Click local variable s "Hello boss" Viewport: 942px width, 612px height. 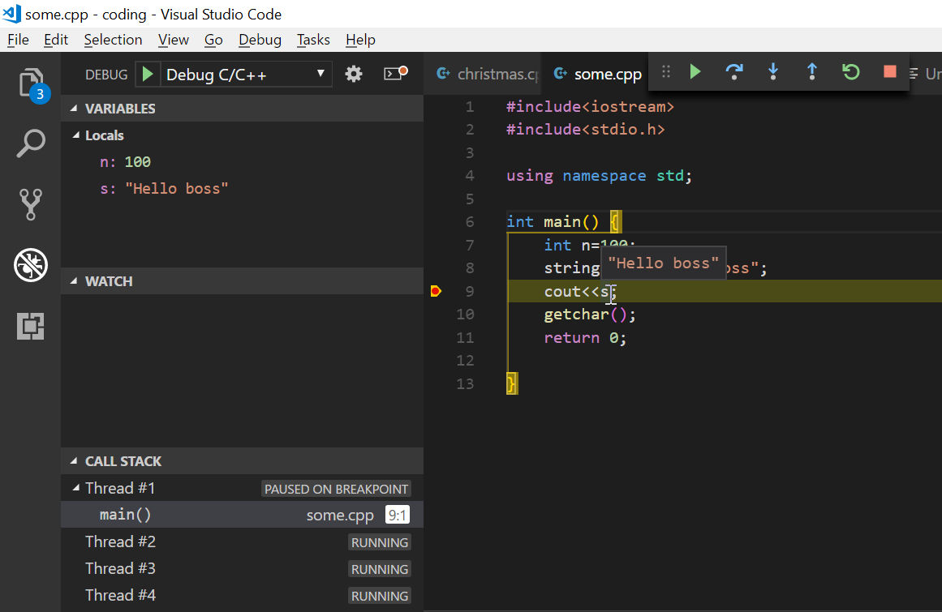tap(164, 189)
